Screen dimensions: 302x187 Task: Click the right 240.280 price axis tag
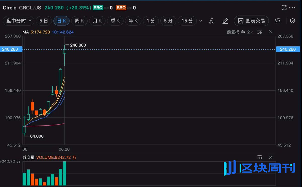(288, 49)
